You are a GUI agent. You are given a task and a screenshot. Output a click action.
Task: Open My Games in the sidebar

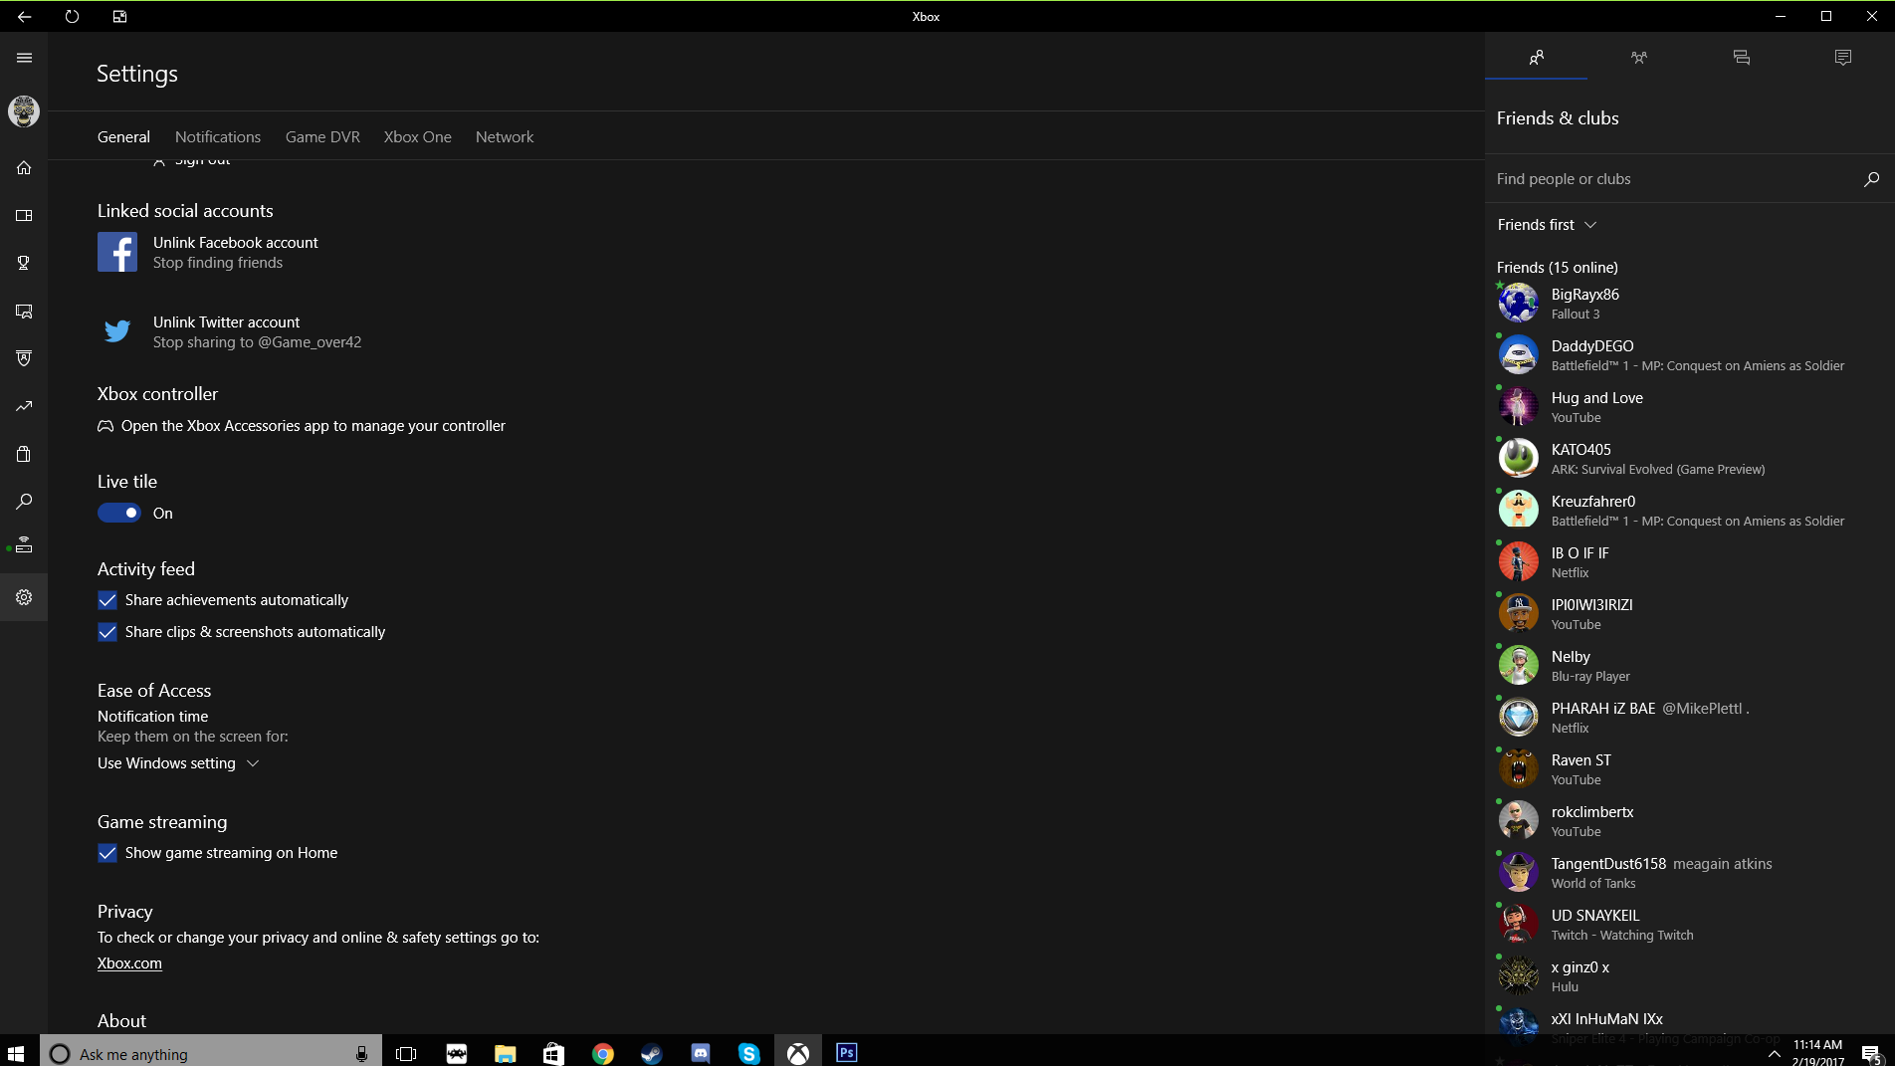tap(24, 215)
